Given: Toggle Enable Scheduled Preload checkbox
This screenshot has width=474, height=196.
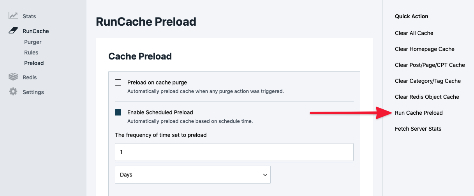Looking at the screenshot, I should point(118,112).
